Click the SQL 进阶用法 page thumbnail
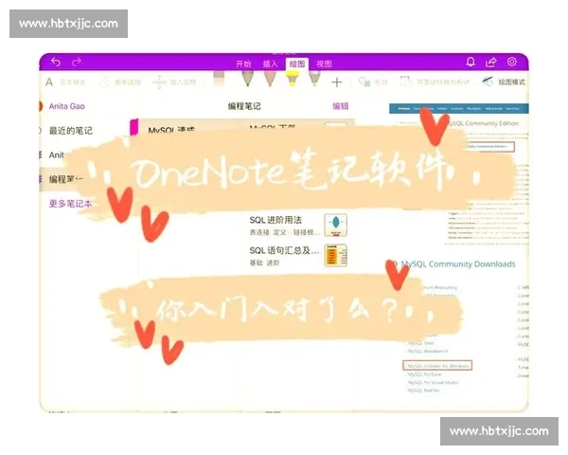The width and height of the screenshot is (568, 455). point(335,225)
